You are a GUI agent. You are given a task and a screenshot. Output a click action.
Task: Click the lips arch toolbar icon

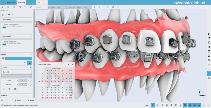[8, 7]
